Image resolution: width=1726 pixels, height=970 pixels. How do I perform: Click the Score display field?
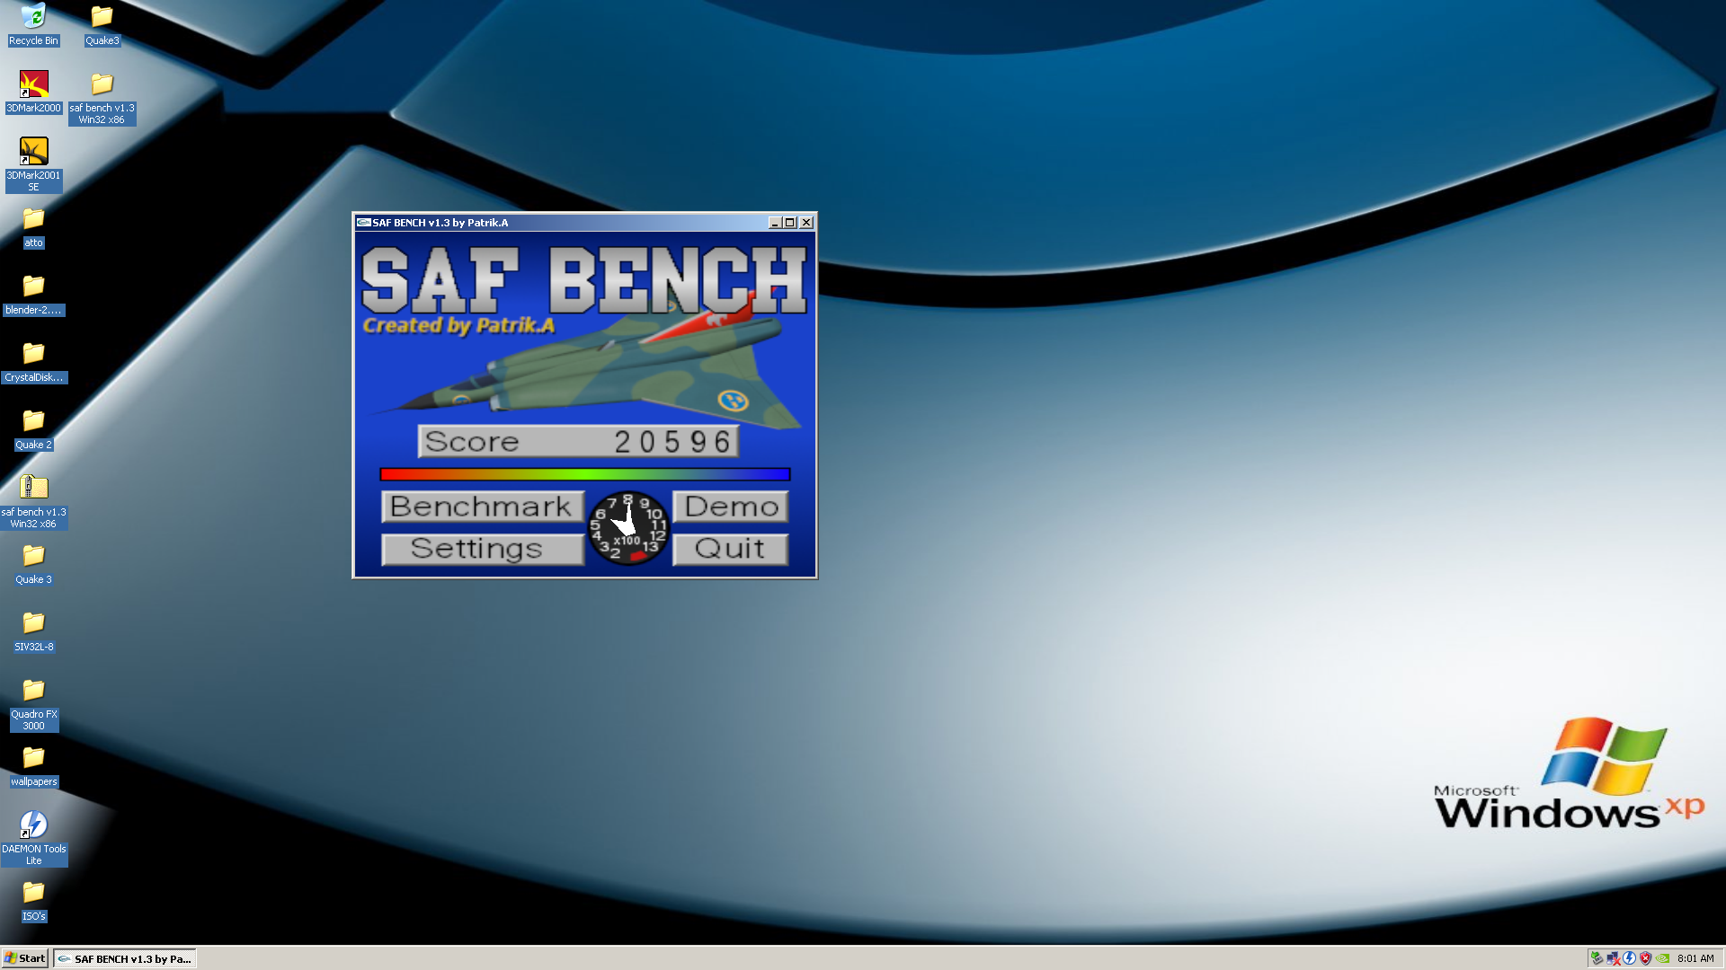578,441
